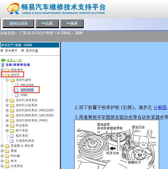Collapse the 发动机结构 subfolder
Screen dimensions: 168x169
(x=7, y=80)
